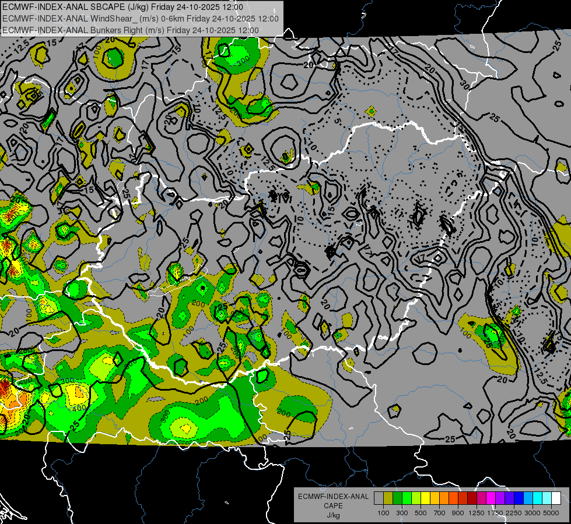Pick the dark red maroon legend swatch
Screen dimensions: 571x524
[472, 498]
